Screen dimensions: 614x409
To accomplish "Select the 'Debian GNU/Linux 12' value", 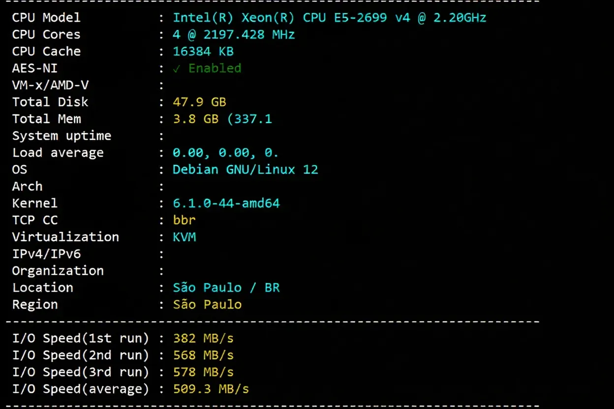I will 246,170.
